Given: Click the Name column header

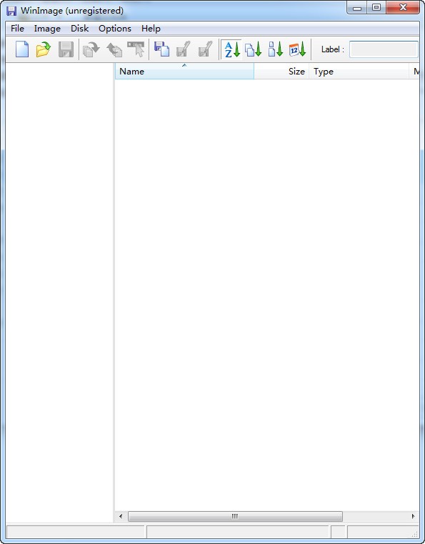Looking at the screenshot, I should pyautogui.click(x=184, y=72).
